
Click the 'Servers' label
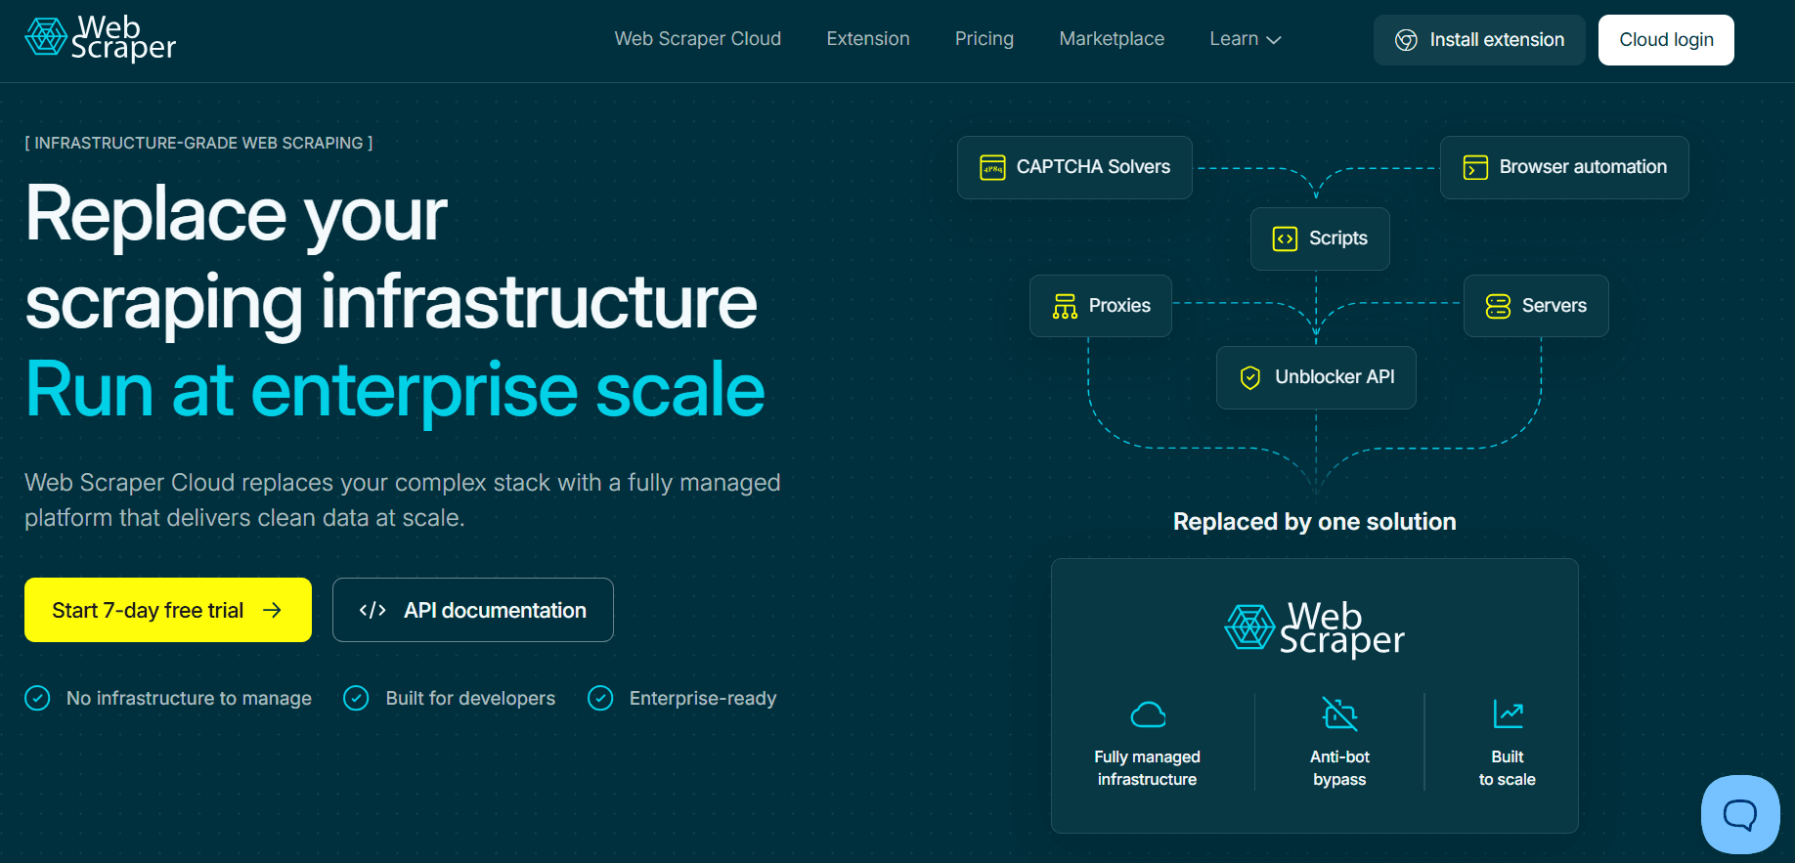(1554, 306)
